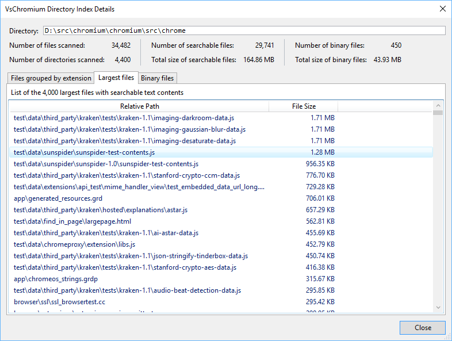Click the 455.69 KB file size cell
The width and height of the screenshot is (452, 341).
pos(320,233)
